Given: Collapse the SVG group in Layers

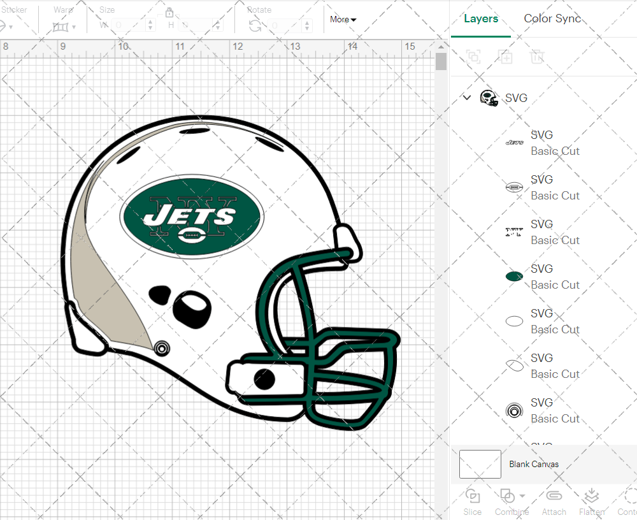Looking at the screenshot, I should pyautogui.click(x=467, y=97).
